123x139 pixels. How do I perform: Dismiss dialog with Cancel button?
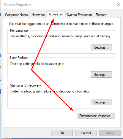point(86,133)
